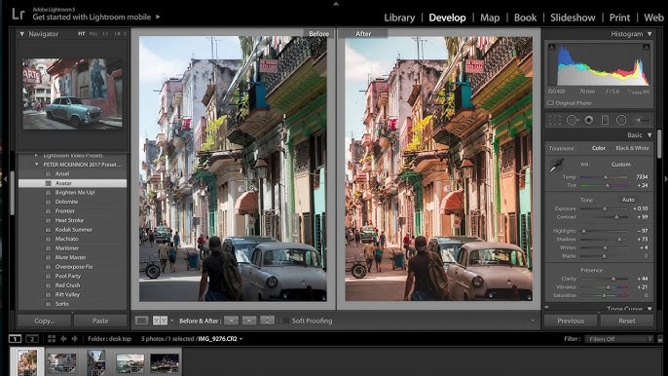This screenshot has height=376, width=668.
Task: Click the Reset button
Action: (627, 320)
